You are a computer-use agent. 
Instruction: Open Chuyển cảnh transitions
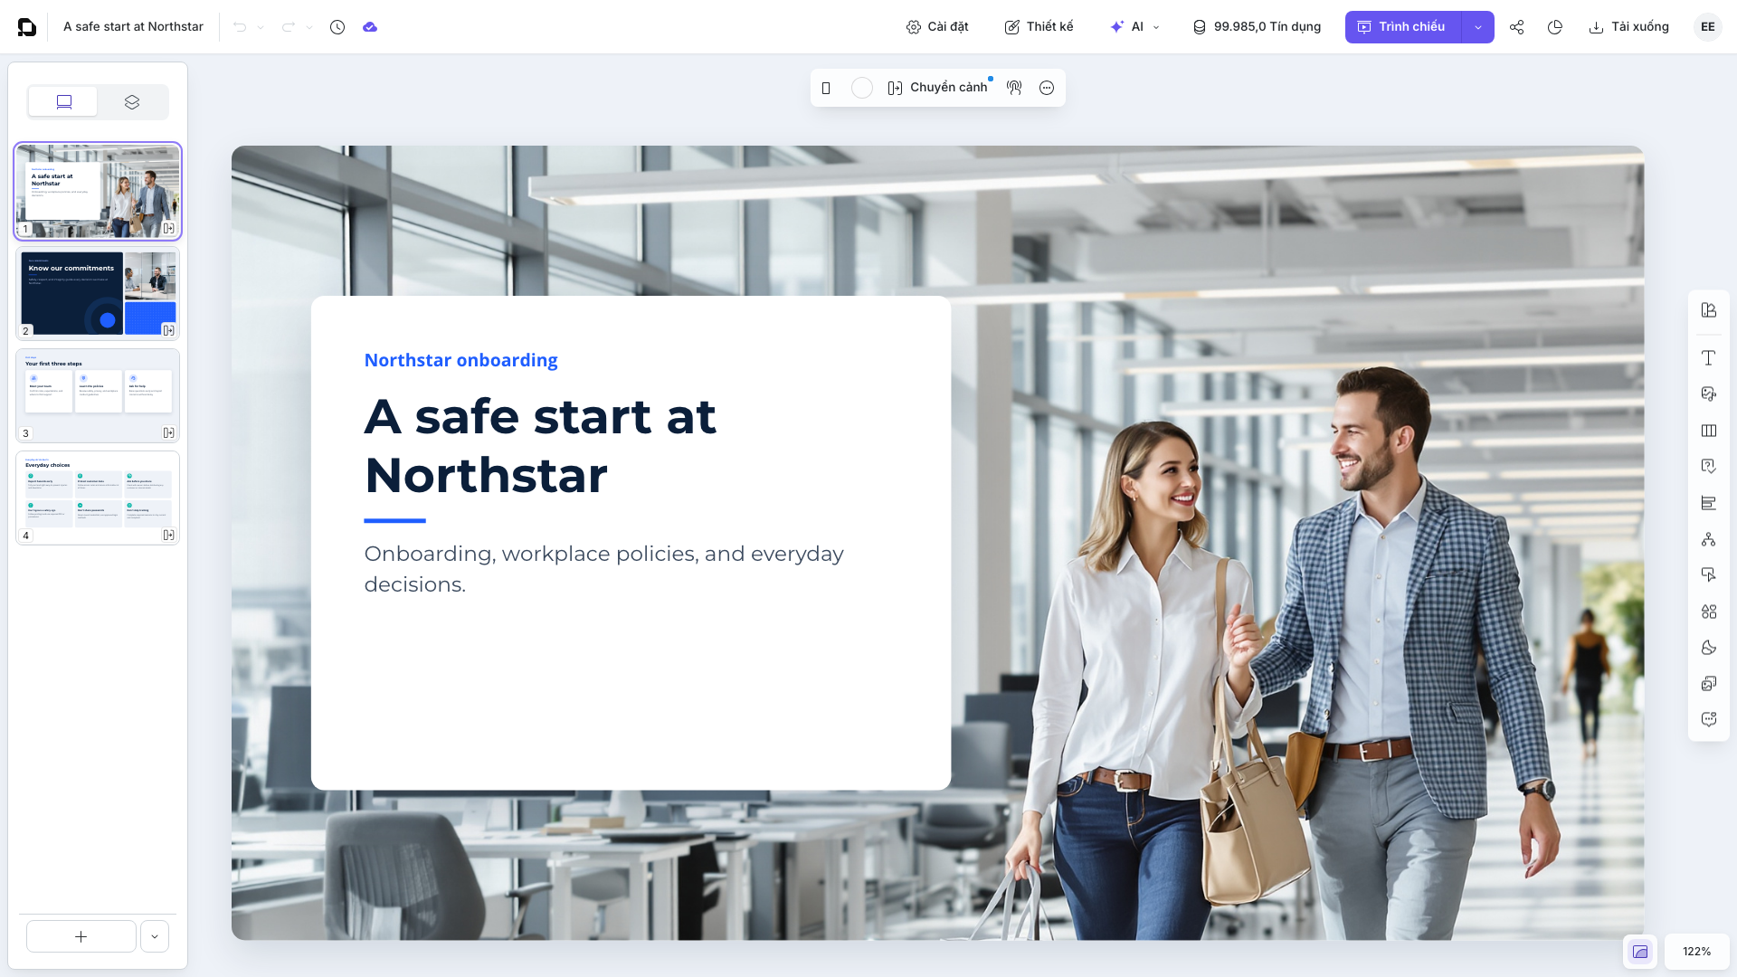coord(937,88)
